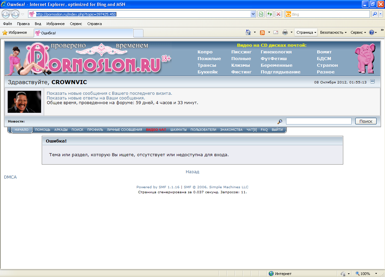Open the Страница dropdown menu
Image resolution: width=385 pixels, height=277 pixels.
306,32
